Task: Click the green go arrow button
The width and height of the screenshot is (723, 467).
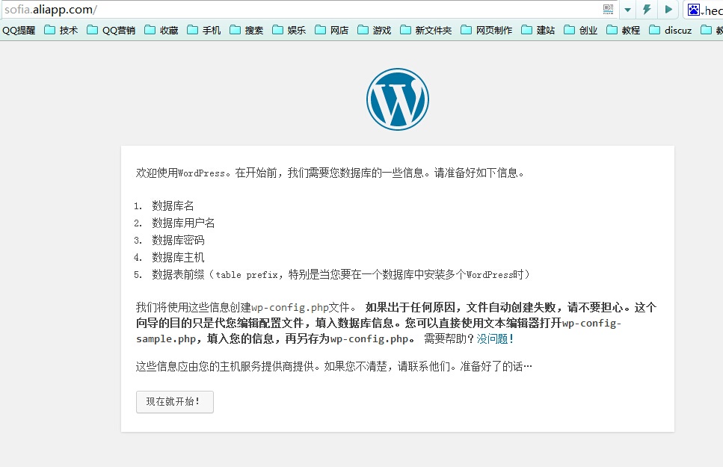Action: (668, 9)
